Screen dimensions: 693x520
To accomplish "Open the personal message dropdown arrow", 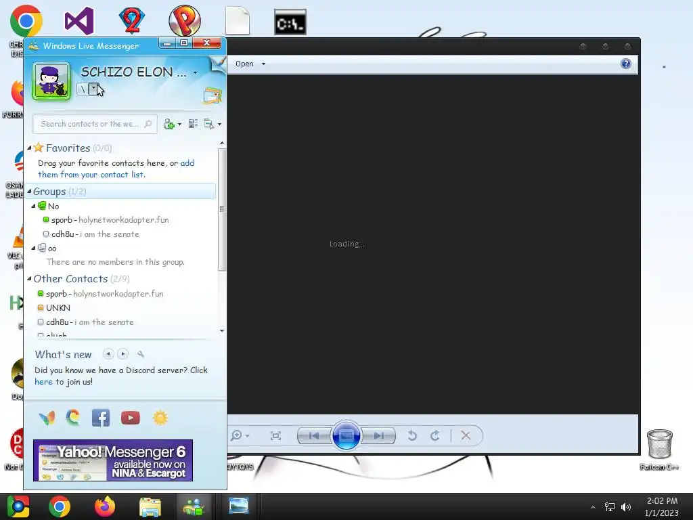I will pos(93,89).
